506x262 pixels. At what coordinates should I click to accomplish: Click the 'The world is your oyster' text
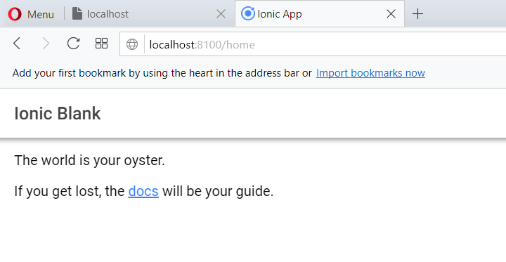click(90, 160)
